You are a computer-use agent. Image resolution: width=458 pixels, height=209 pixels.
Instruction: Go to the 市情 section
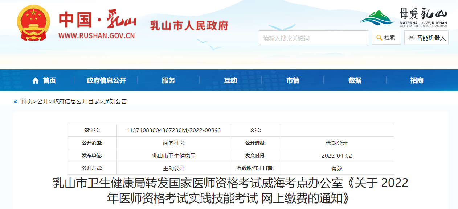click(x=293, y=80)
